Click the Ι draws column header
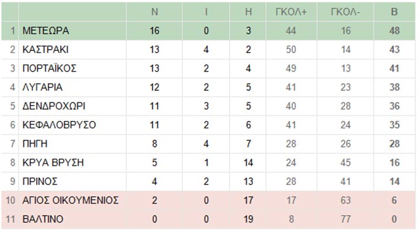The image size is (420, 232). (x=206, y=12)
